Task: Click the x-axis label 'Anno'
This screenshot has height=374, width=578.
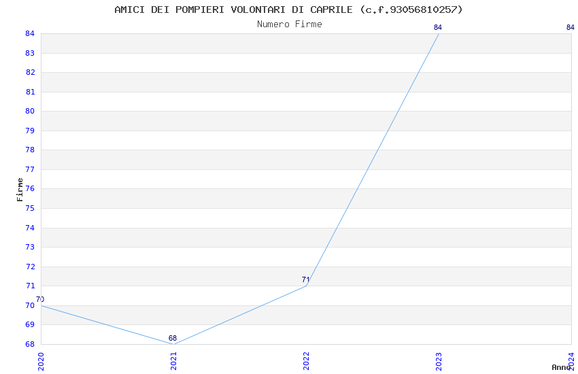Action: pos(561,367)
